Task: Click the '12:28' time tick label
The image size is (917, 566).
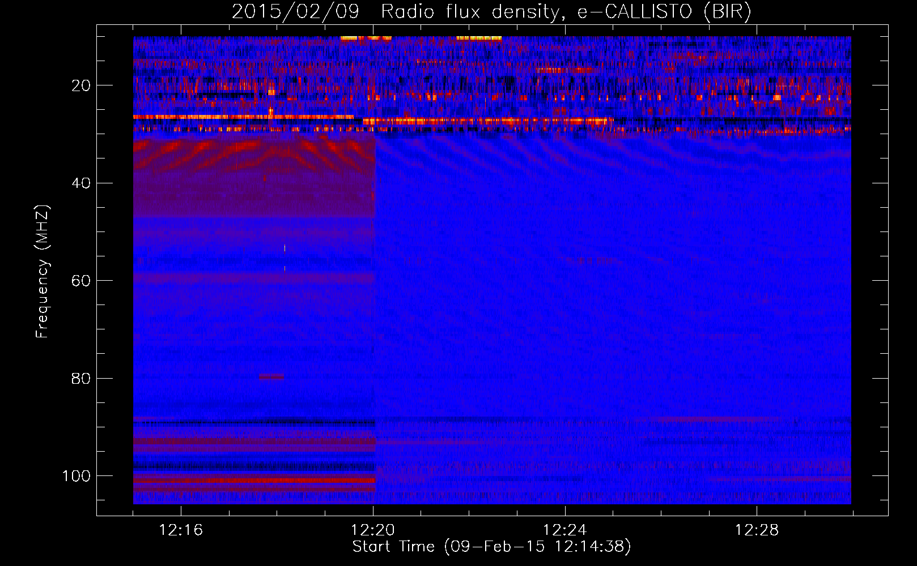Action: [x=757, y=530]
